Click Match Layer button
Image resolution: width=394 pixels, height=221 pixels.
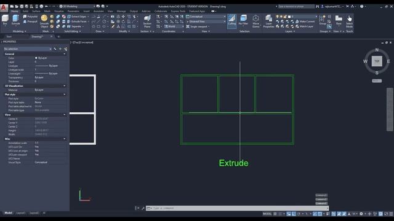click(x=304, y=26)
